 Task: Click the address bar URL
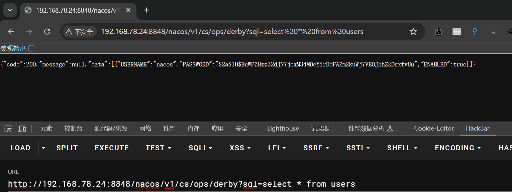[x=232, y=32]
